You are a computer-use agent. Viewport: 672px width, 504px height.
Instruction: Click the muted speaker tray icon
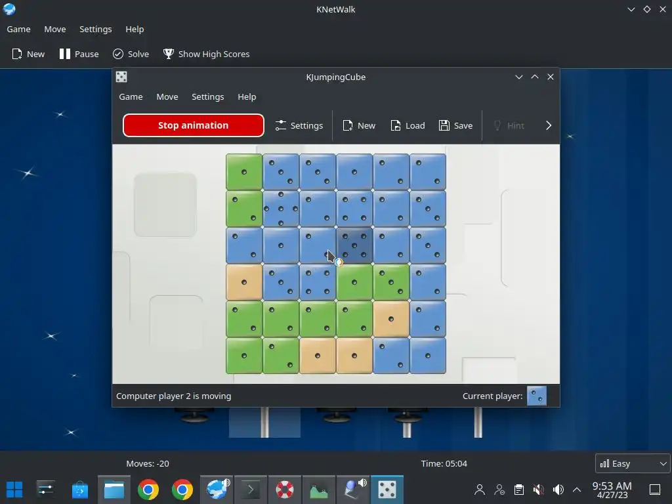(x=539, y=490)
